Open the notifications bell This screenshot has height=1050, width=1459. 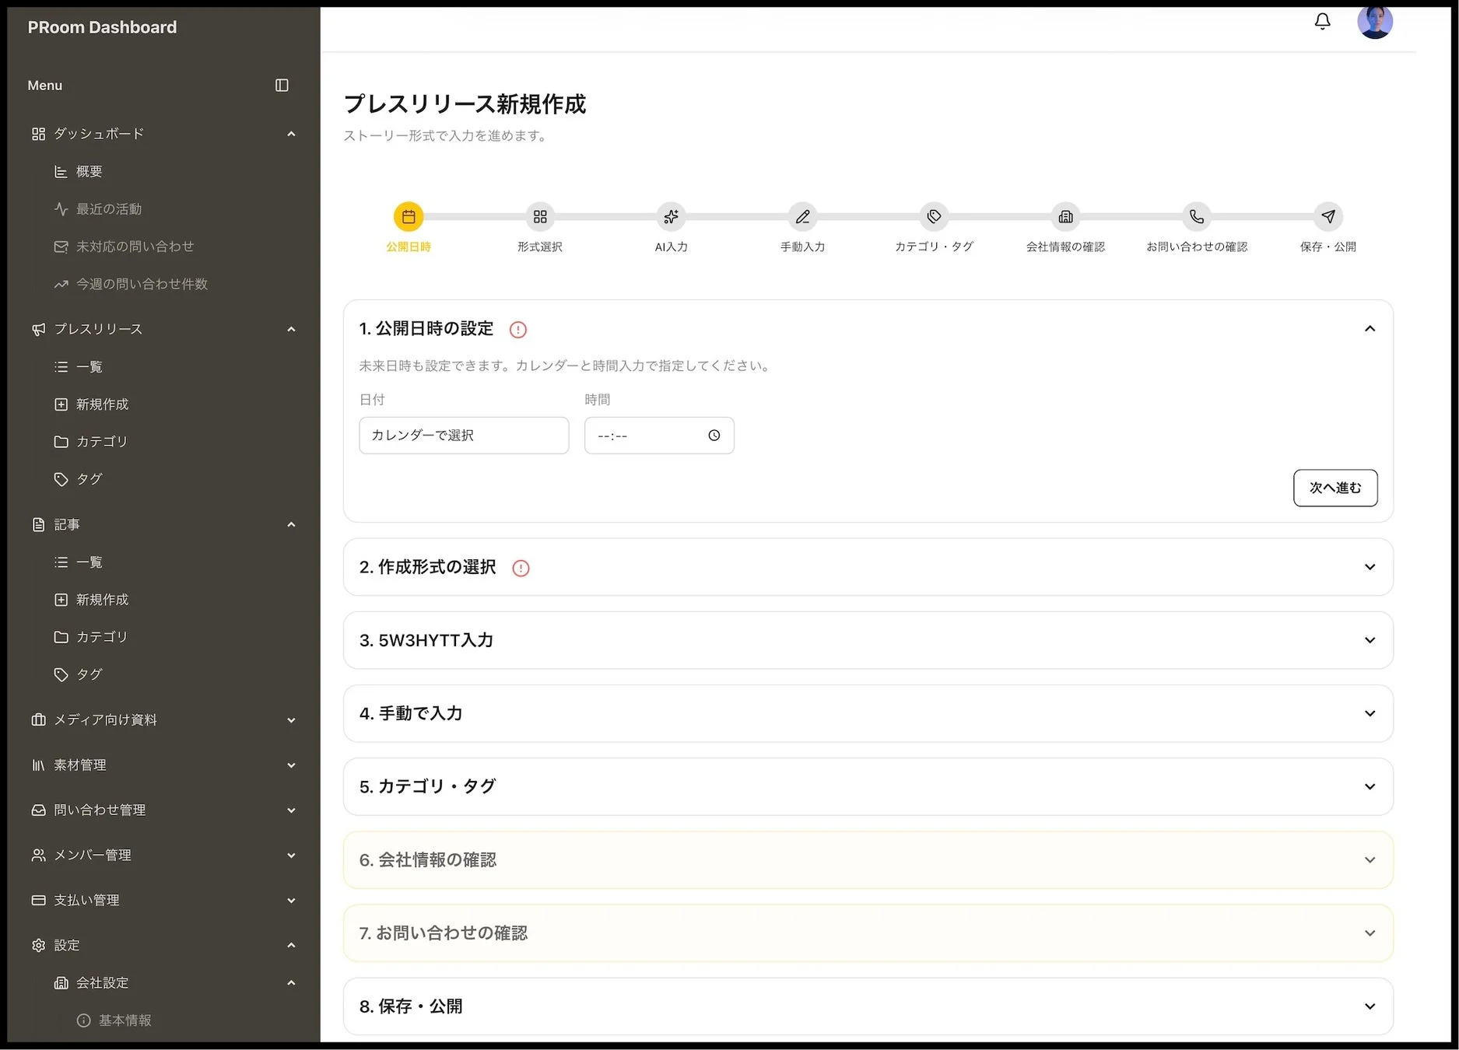coord(1322,22)
